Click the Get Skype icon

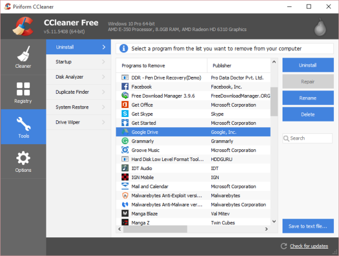(x=125, y=114)
